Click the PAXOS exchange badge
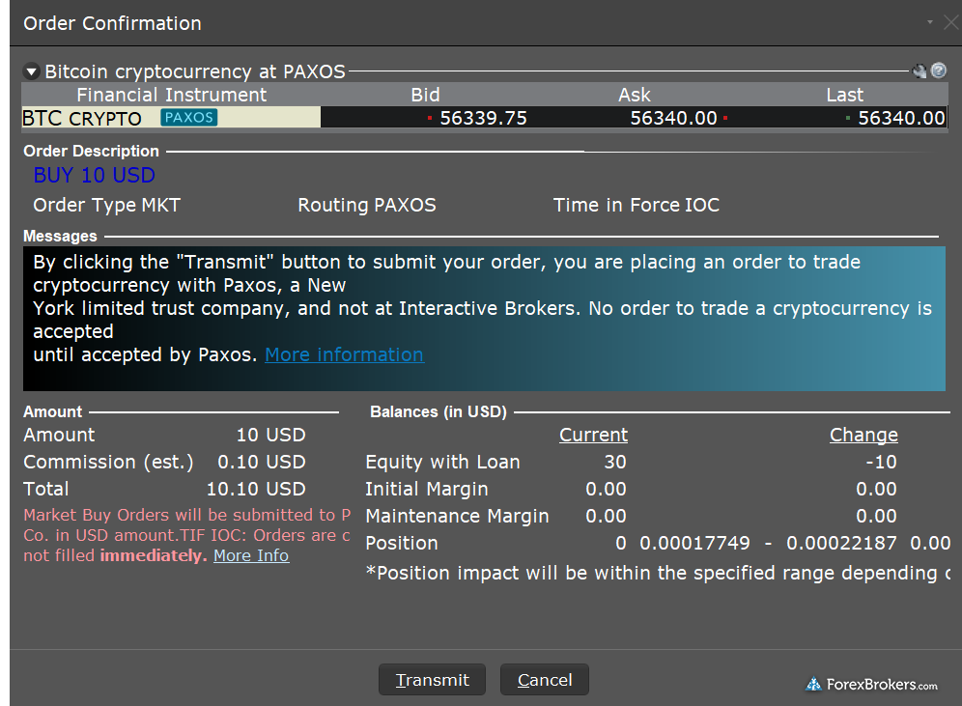The height and width of the screenshot is (706, 962). (189, 118)
